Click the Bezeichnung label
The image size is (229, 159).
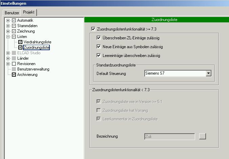pyautogui.click(x=107, y=136)
